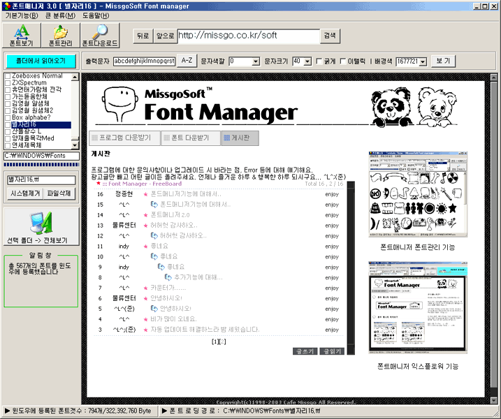501x419 pixels.
Task: Check the 양재줄목각Med font checkbox
Action: click(x=8, y=138)
